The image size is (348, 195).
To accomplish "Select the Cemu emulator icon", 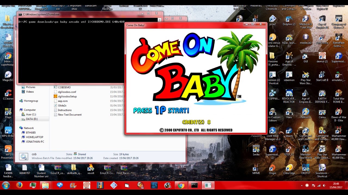I will point(322,113).
